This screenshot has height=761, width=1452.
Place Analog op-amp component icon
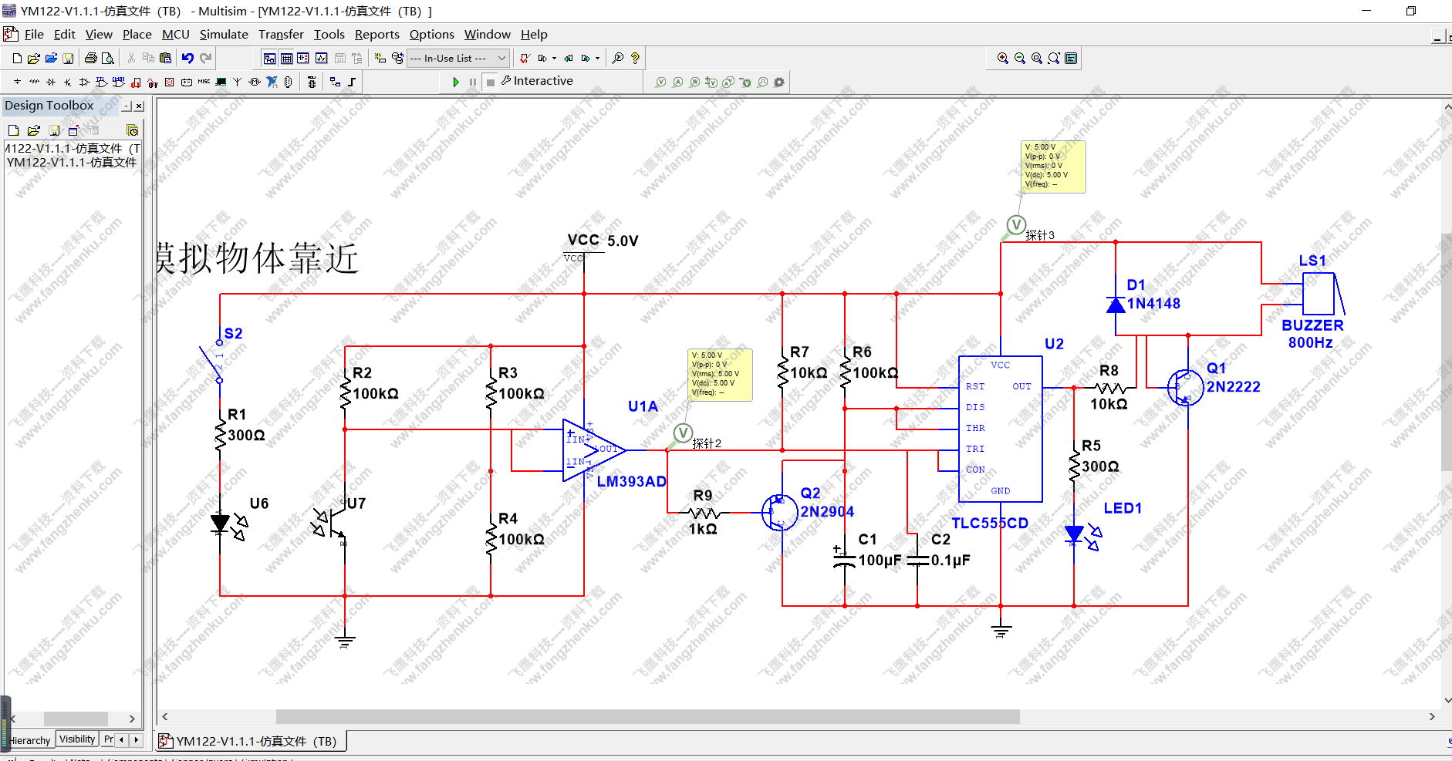(x=85, y=82)
